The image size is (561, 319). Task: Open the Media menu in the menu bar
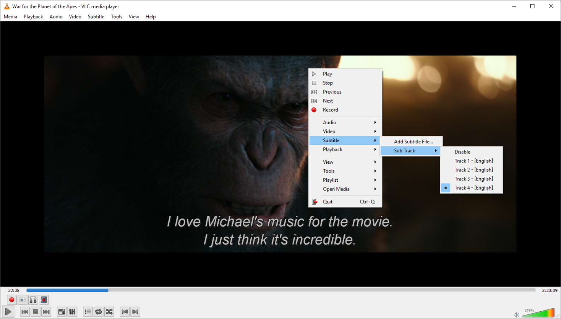pos(10,17)
